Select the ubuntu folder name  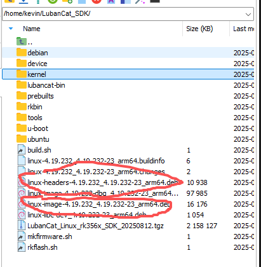click(x=38, y=139)
